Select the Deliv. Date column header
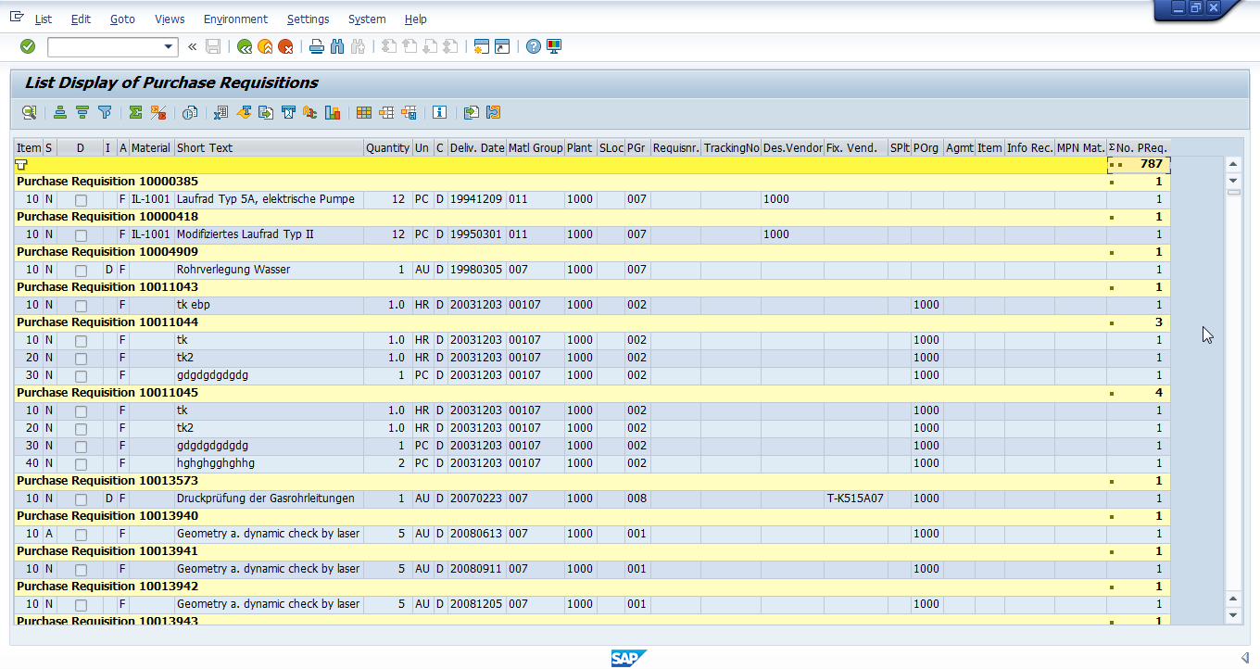Image resolution: width=1260 pixels, height=669 pixels. pos(477,147)
